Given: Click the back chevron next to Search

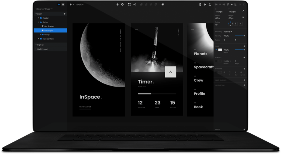Looking at the screenshot, I should 36,9.
